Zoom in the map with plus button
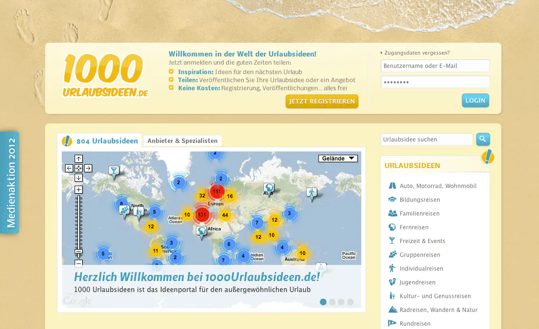This screenshot has height=329, width=539. [x=78, y=189]
